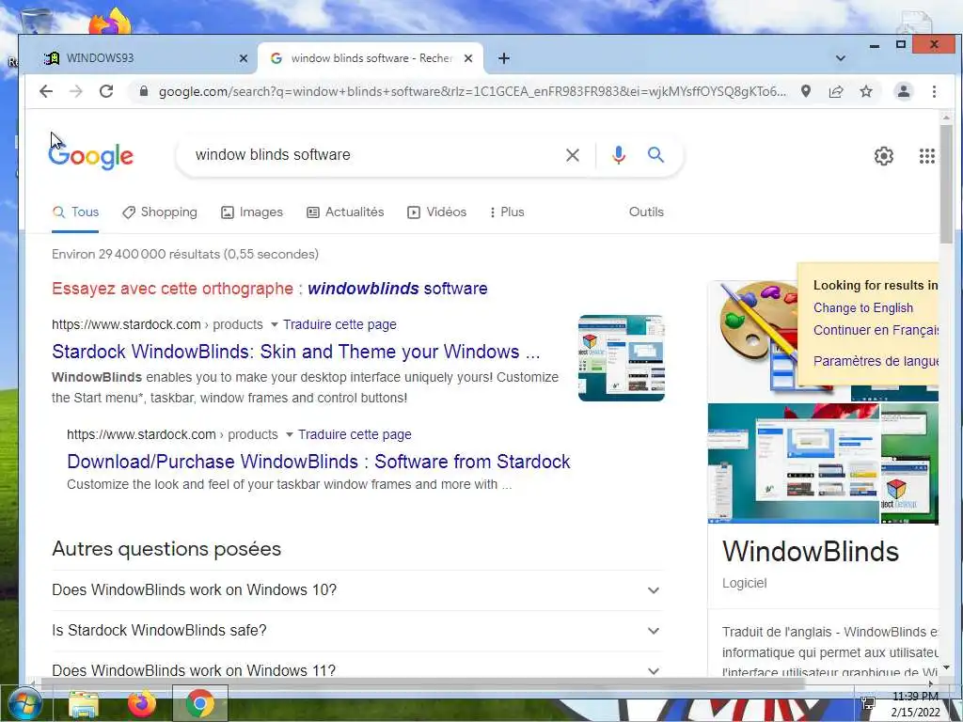Click the large desktop screenshot in knowledge panel
The image size is (963, 722).
coord(794,463)
